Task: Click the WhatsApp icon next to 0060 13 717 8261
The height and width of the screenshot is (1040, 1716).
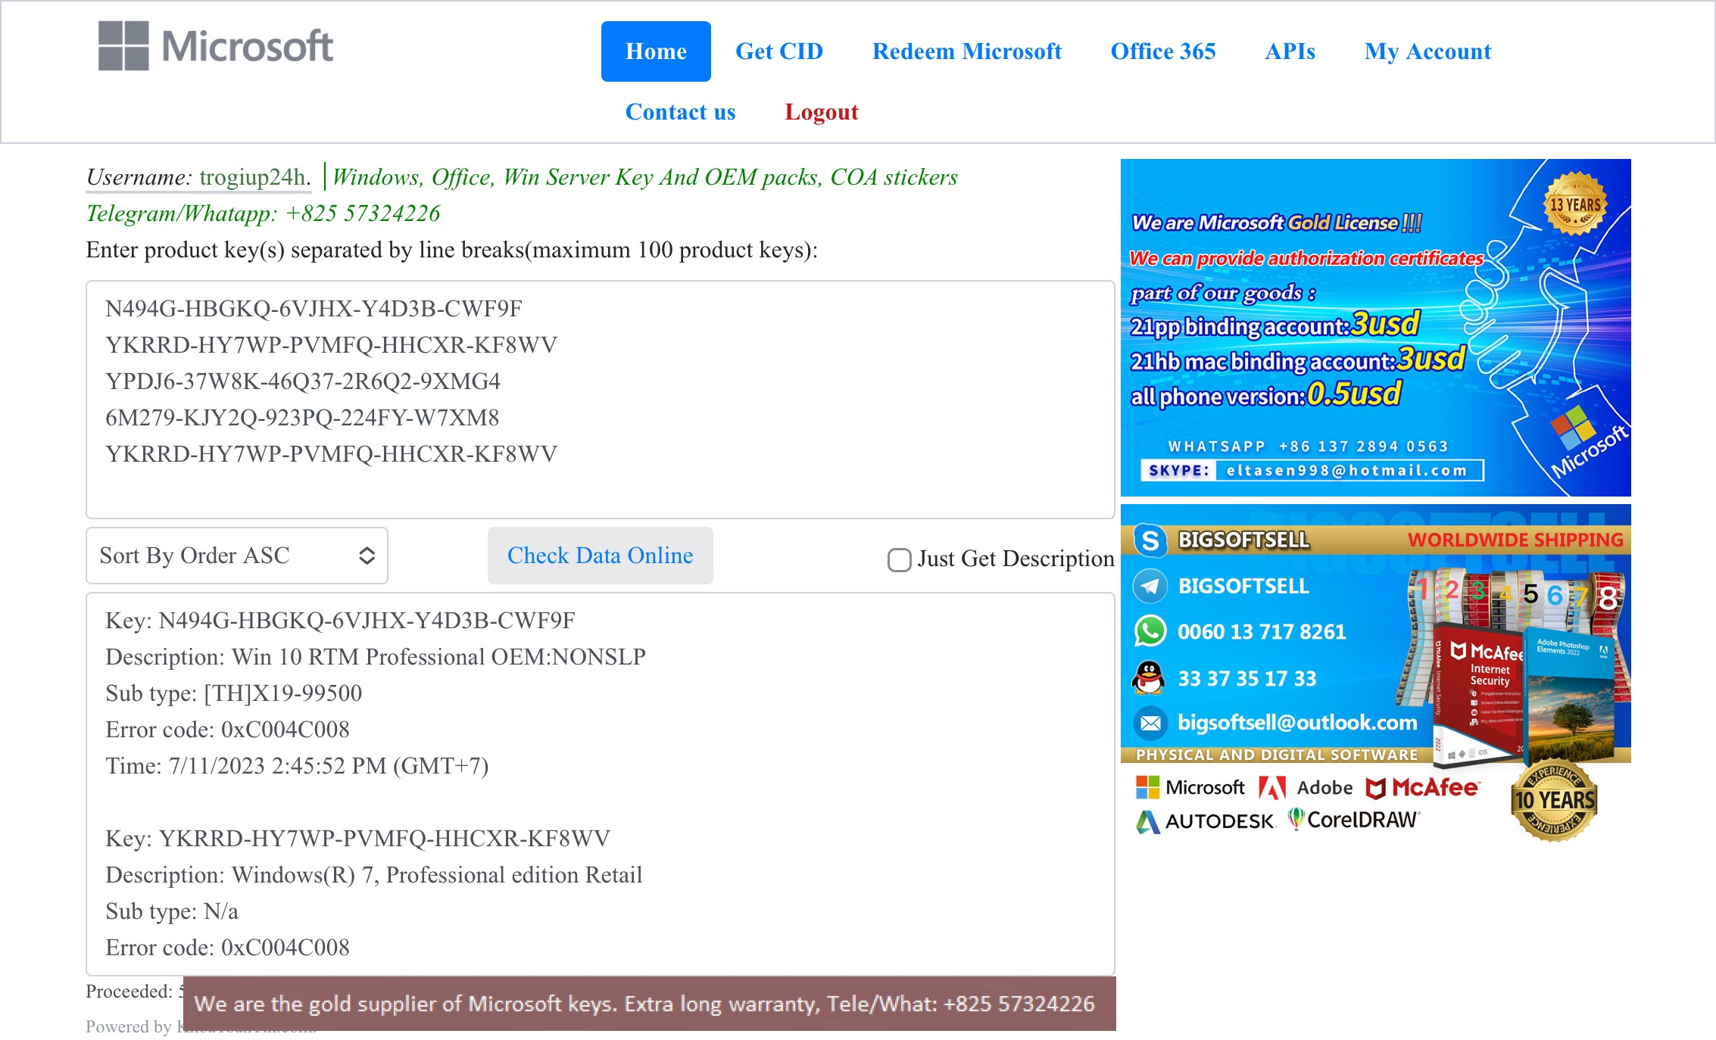Action: 1150,632
